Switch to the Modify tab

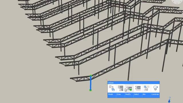pyautogui.click(x=128, y=94)
